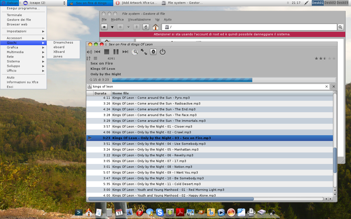The width and height of the screenshot is (351, 219).
Task: Open the Vai menu
Action: [x=157, y=19]
